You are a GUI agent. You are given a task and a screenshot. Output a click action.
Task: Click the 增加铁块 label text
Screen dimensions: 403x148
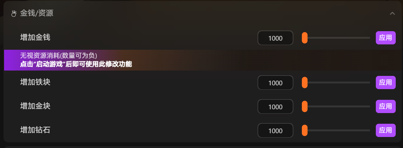(35, 83)
